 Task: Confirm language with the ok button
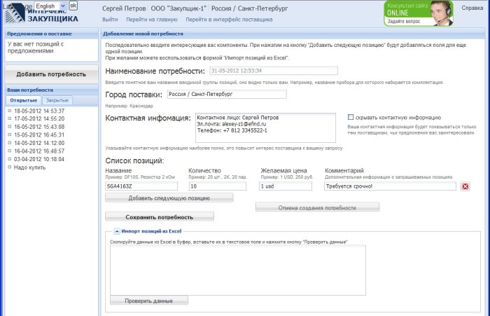[73, 6]
